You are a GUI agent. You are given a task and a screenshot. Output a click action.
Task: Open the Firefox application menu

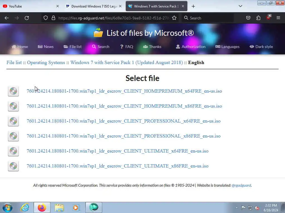click(x=278, y=18)
